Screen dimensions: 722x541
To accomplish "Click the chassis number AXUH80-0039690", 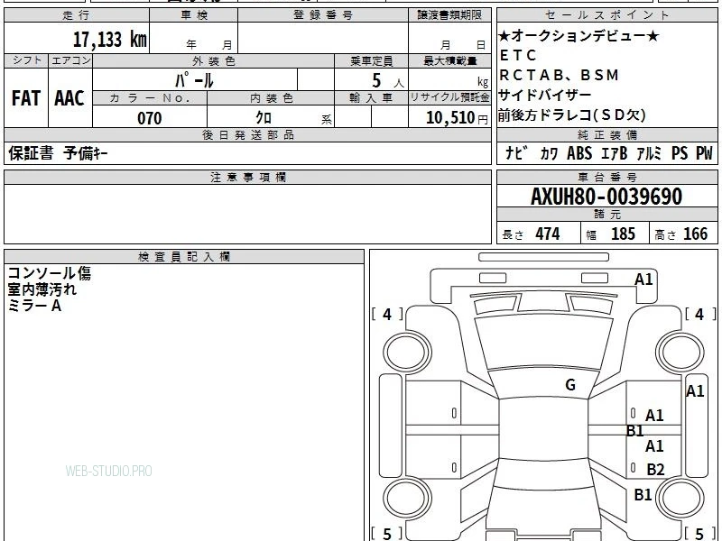I will tap(606, 197).
